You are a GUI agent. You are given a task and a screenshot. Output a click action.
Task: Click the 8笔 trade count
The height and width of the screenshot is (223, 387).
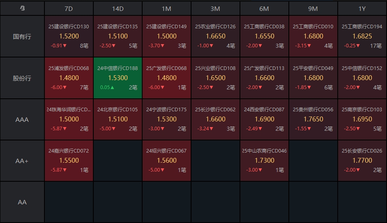point(84,46)
